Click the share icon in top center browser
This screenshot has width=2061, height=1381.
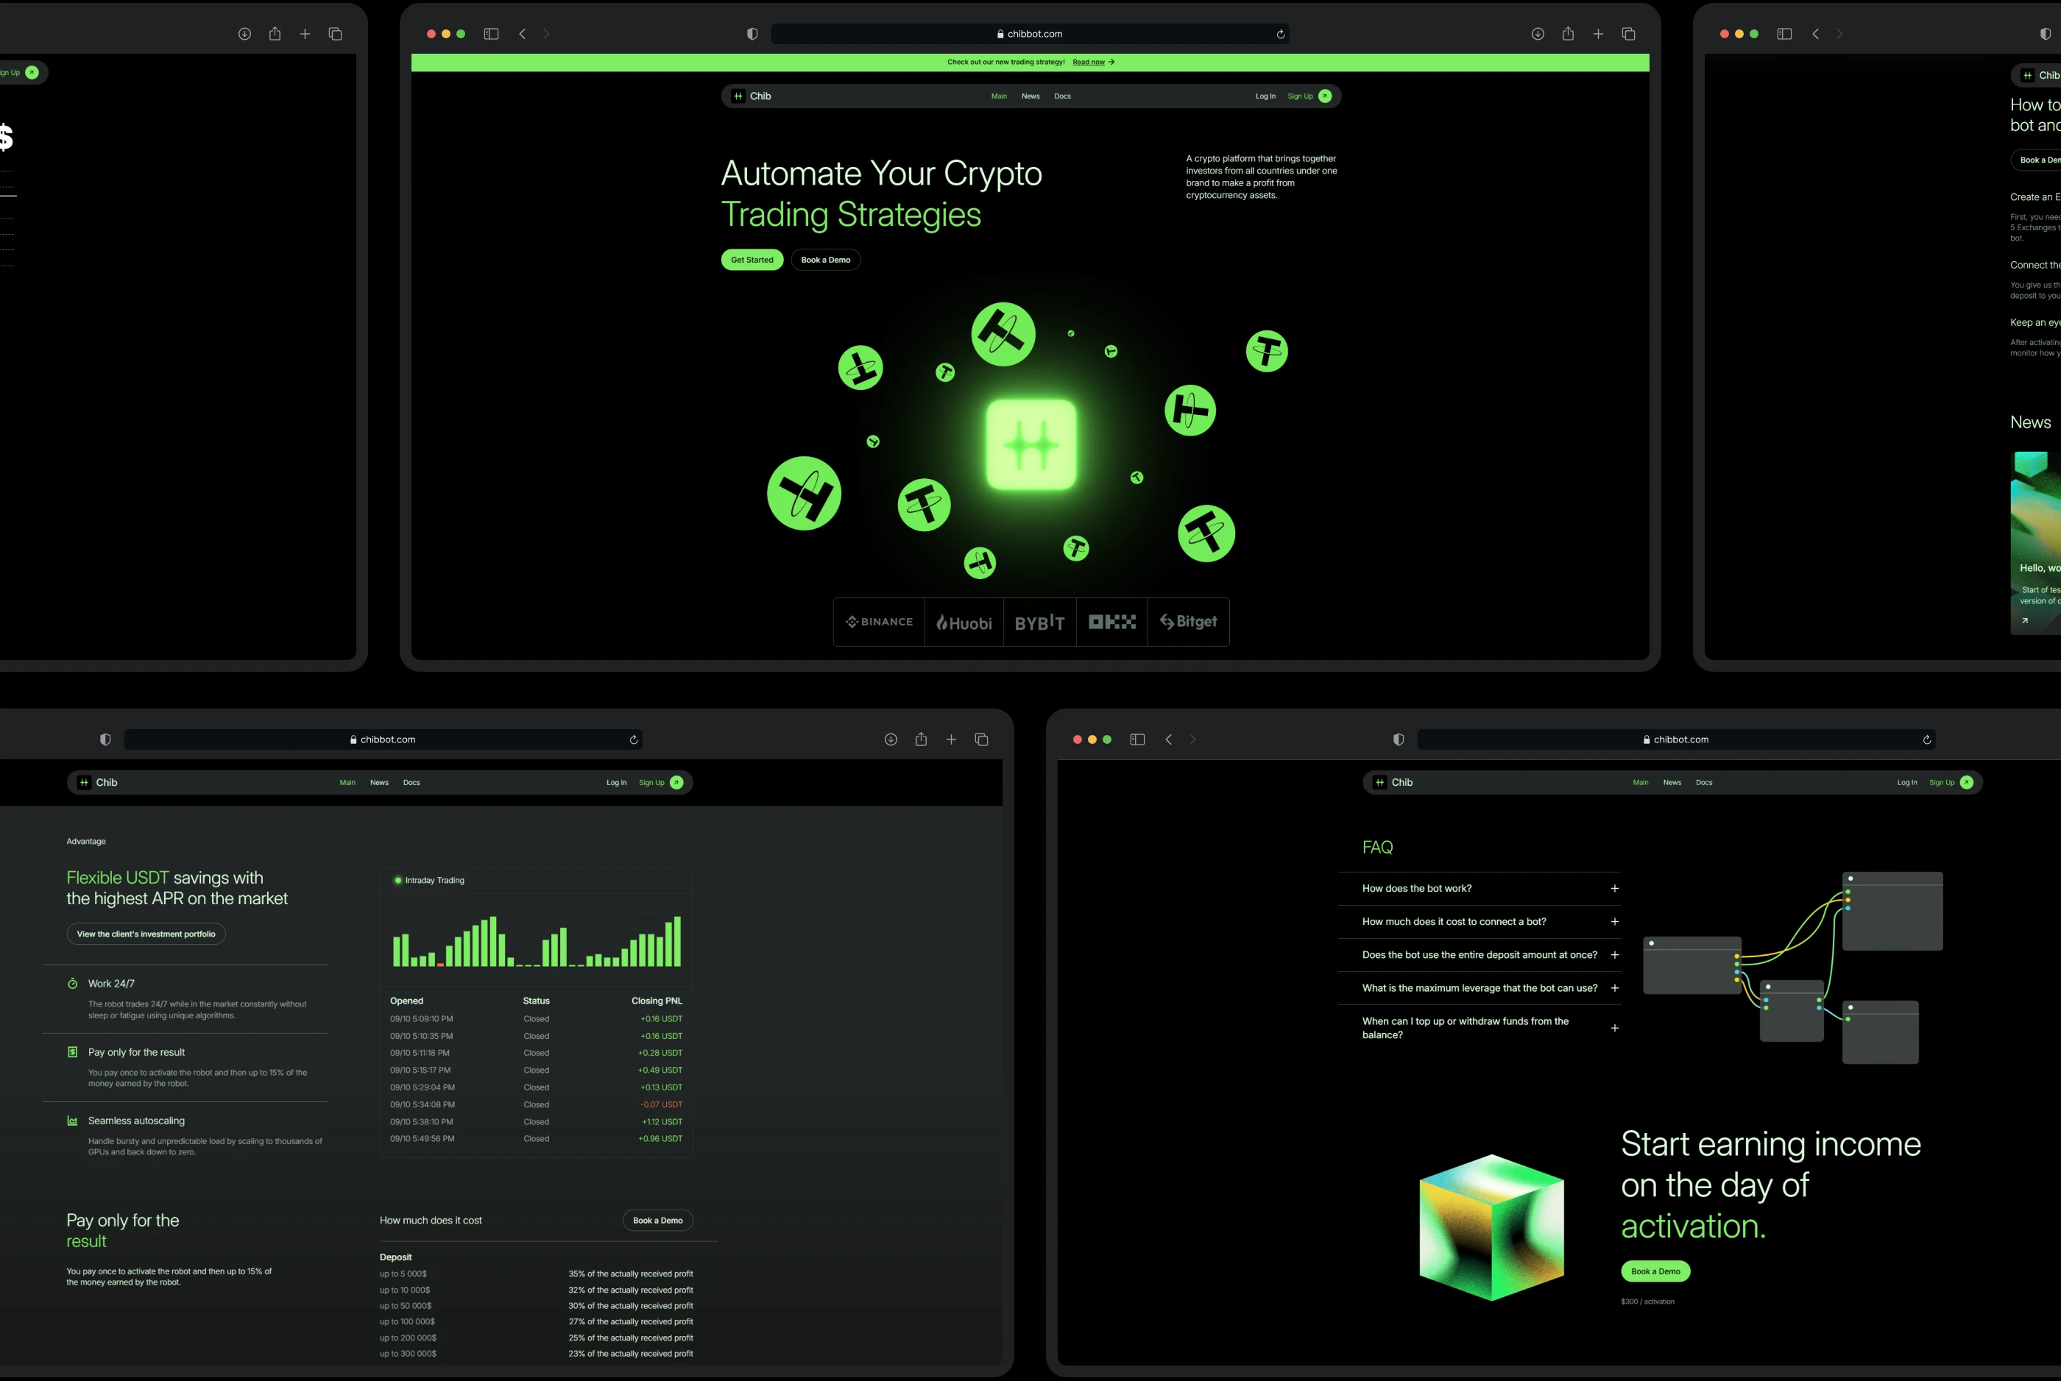click(1568, 35)
